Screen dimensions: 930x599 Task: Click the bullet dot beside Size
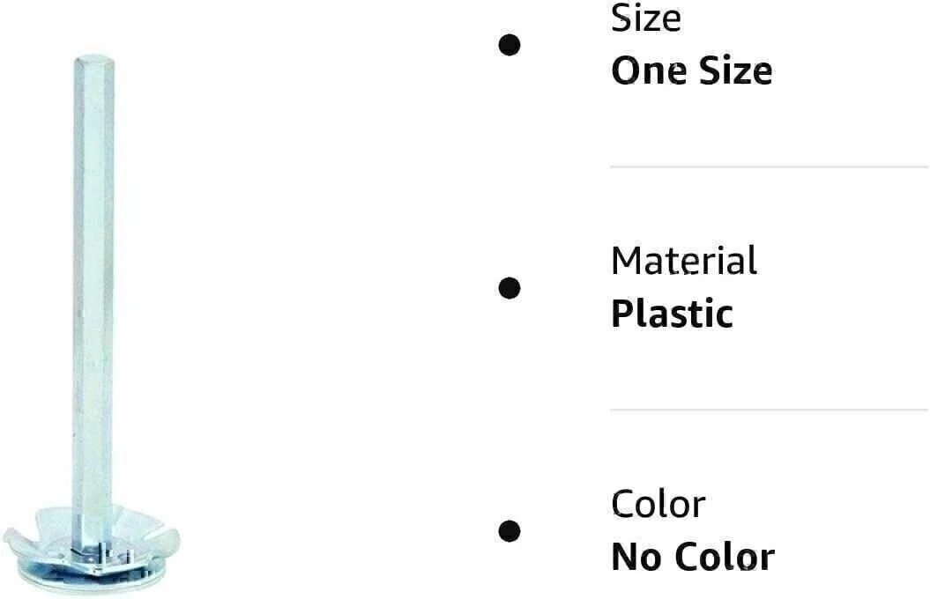pyautogui.click(x=510, y=45)
